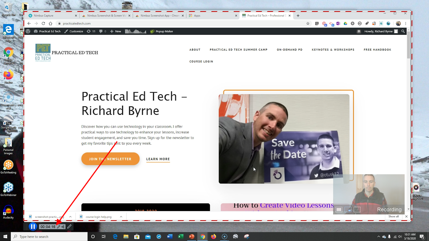
Task: Click the page vertical scrollbar thumb
Action: pos(408,45)
